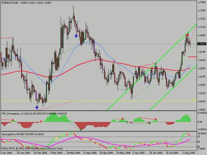Click the 99.6843 stochastic scale value

click(202, 134)
